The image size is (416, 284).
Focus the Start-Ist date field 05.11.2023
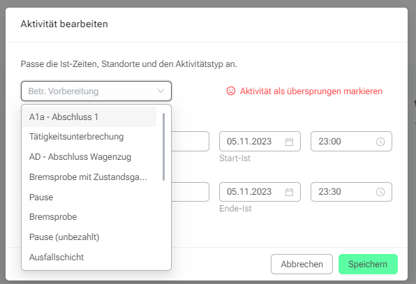[260, 142]
